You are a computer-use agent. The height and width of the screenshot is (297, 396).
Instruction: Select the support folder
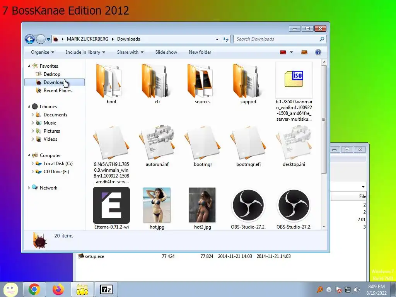click(248, 84)
